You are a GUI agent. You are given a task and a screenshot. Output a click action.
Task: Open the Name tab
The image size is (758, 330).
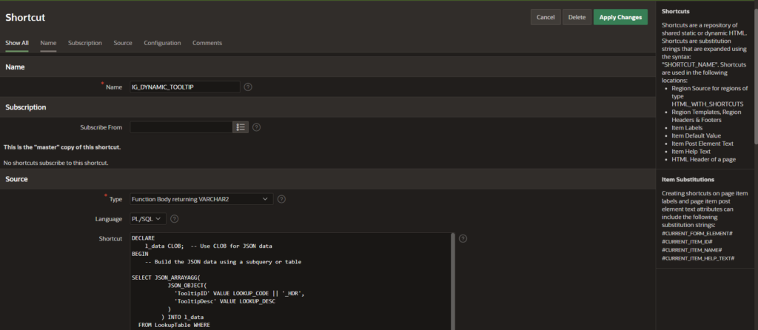coord(48,43)
